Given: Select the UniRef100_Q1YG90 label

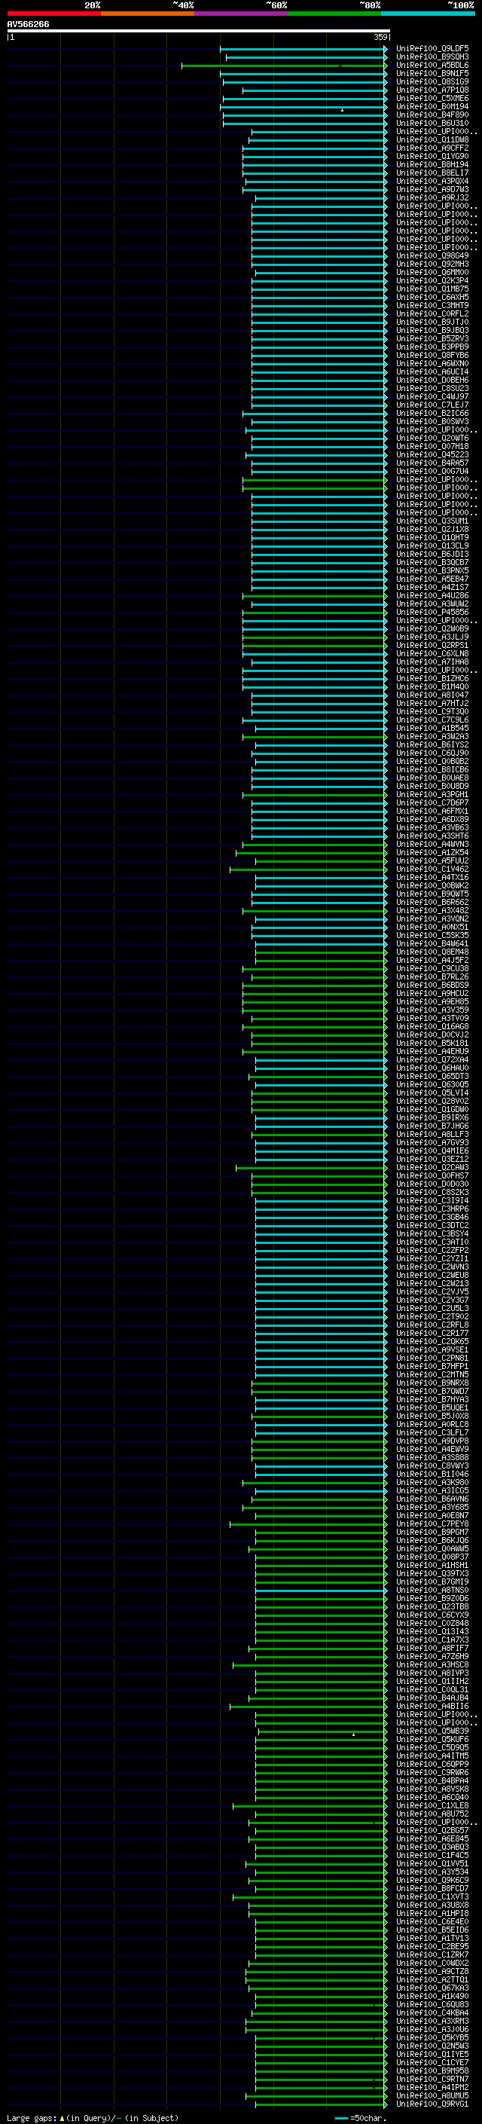Looking at the screenshot, I should click(432, 157).
